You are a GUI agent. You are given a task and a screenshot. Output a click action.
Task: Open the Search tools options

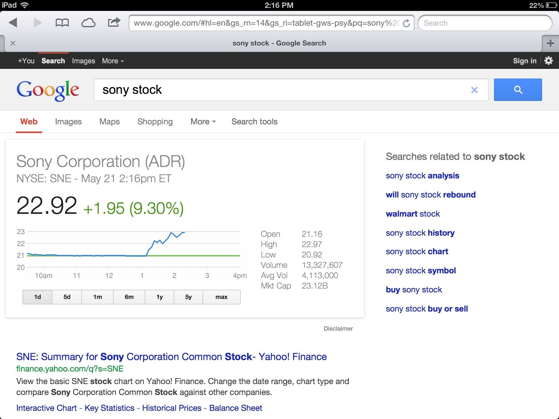click(x=254, y=122)
